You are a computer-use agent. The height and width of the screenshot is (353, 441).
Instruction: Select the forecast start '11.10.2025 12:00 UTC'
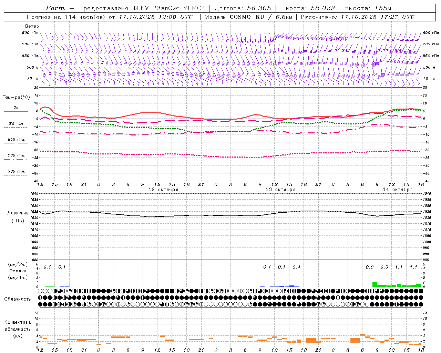click(156, 17)
